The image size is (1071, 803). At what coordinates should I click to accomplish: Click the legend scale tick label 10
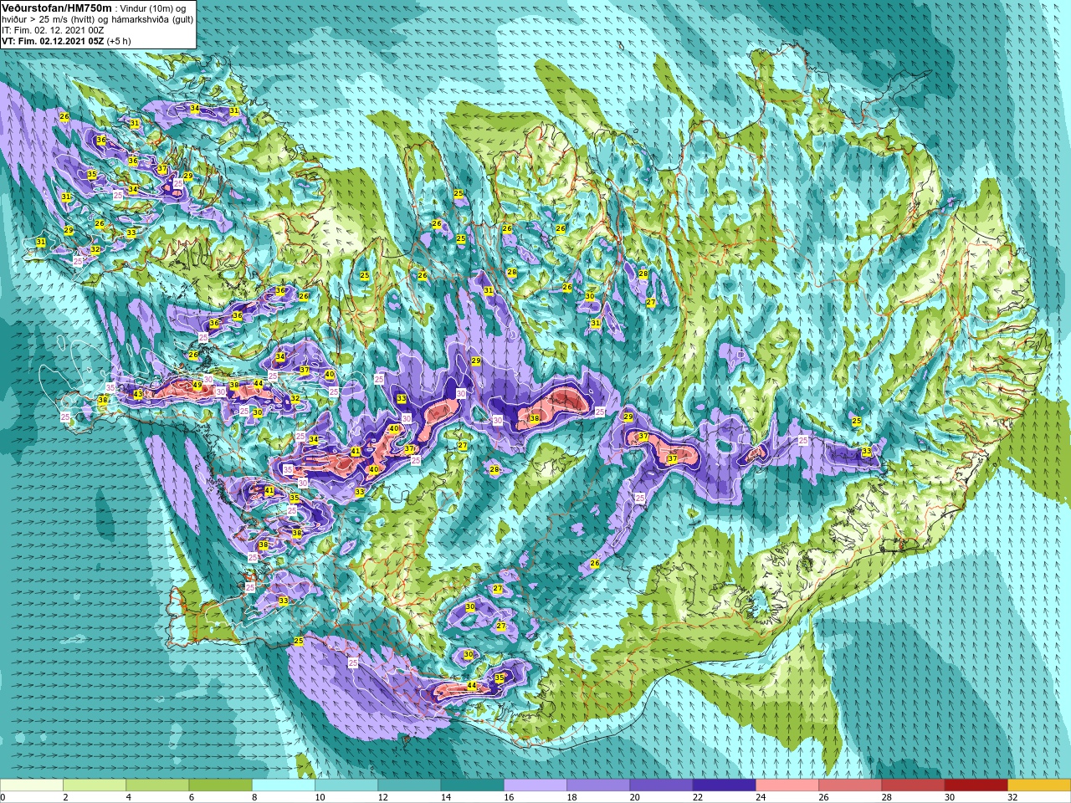click(320, 797)
